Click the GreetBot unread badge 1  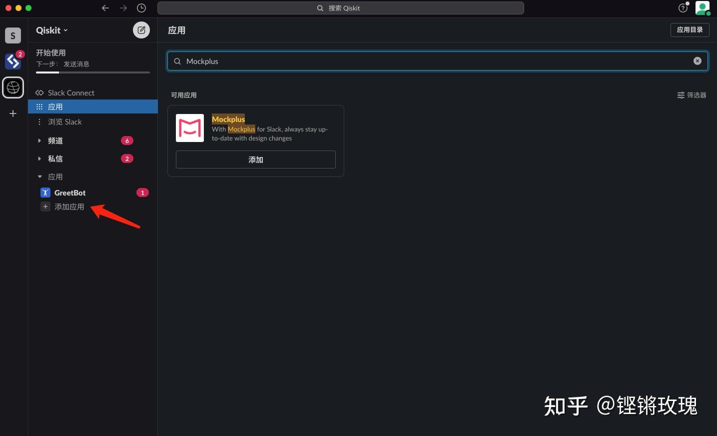tap(142, 192)
